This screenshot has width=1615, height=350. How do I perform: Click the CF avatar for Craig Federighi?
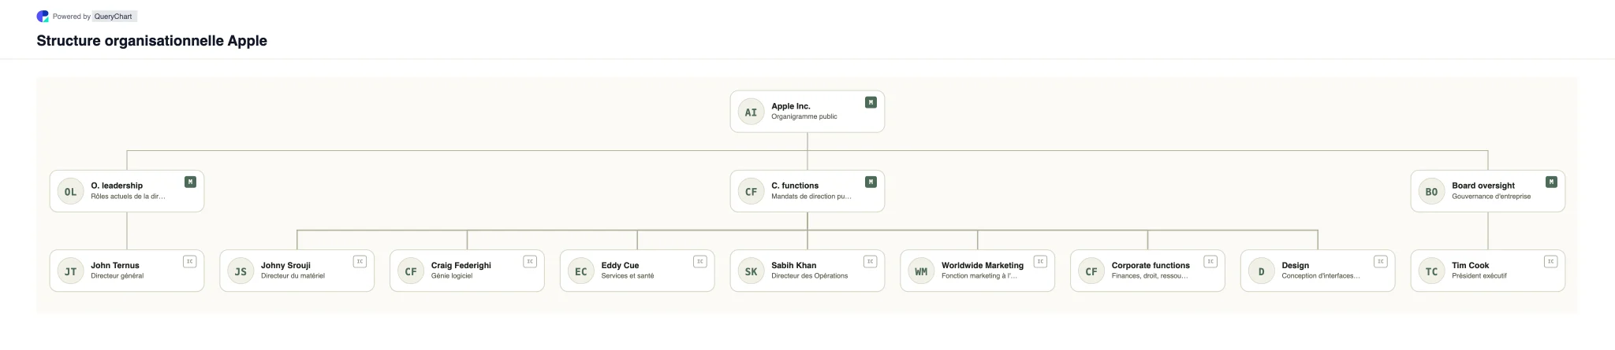[411, 271]
